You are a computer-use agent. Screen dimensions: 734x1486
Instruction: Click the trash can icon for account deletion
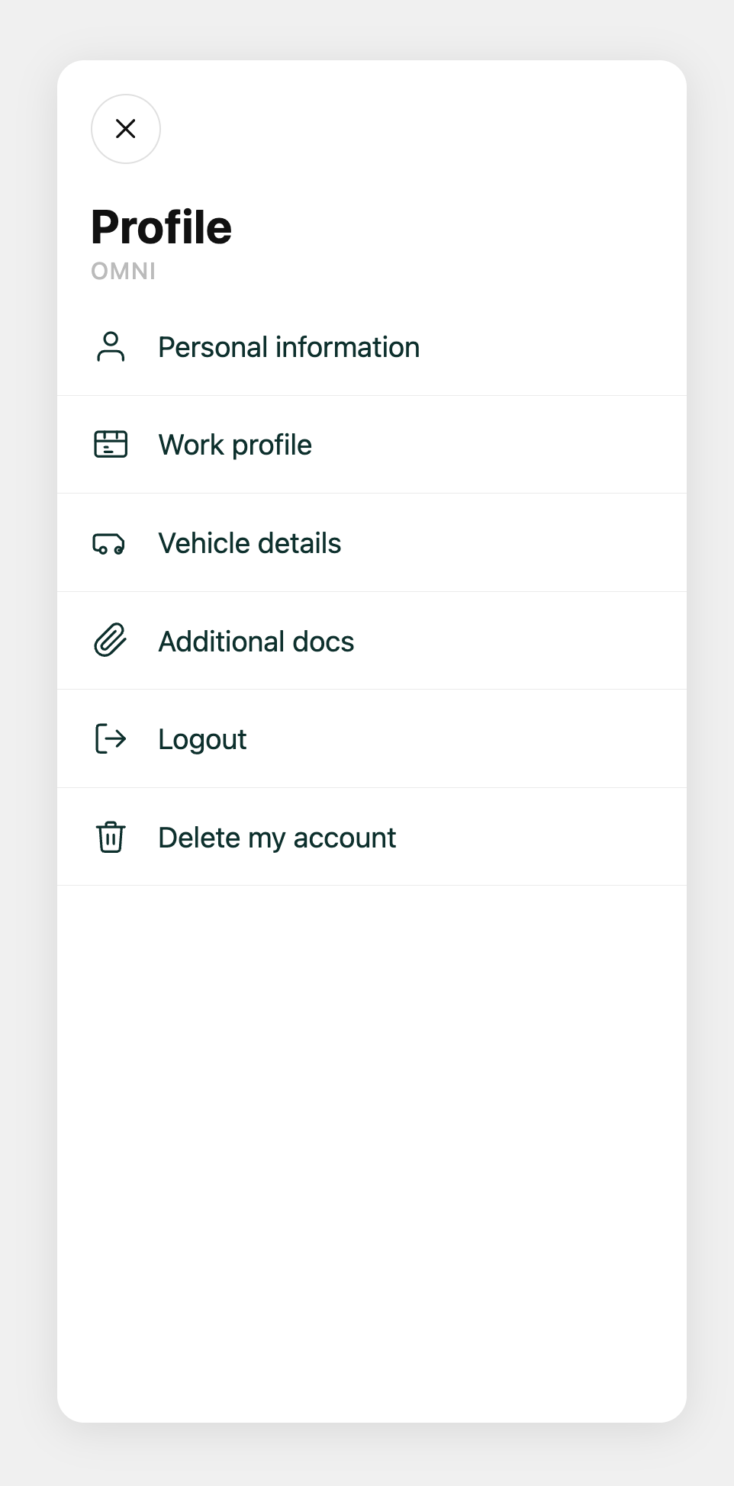coord(111,837)
